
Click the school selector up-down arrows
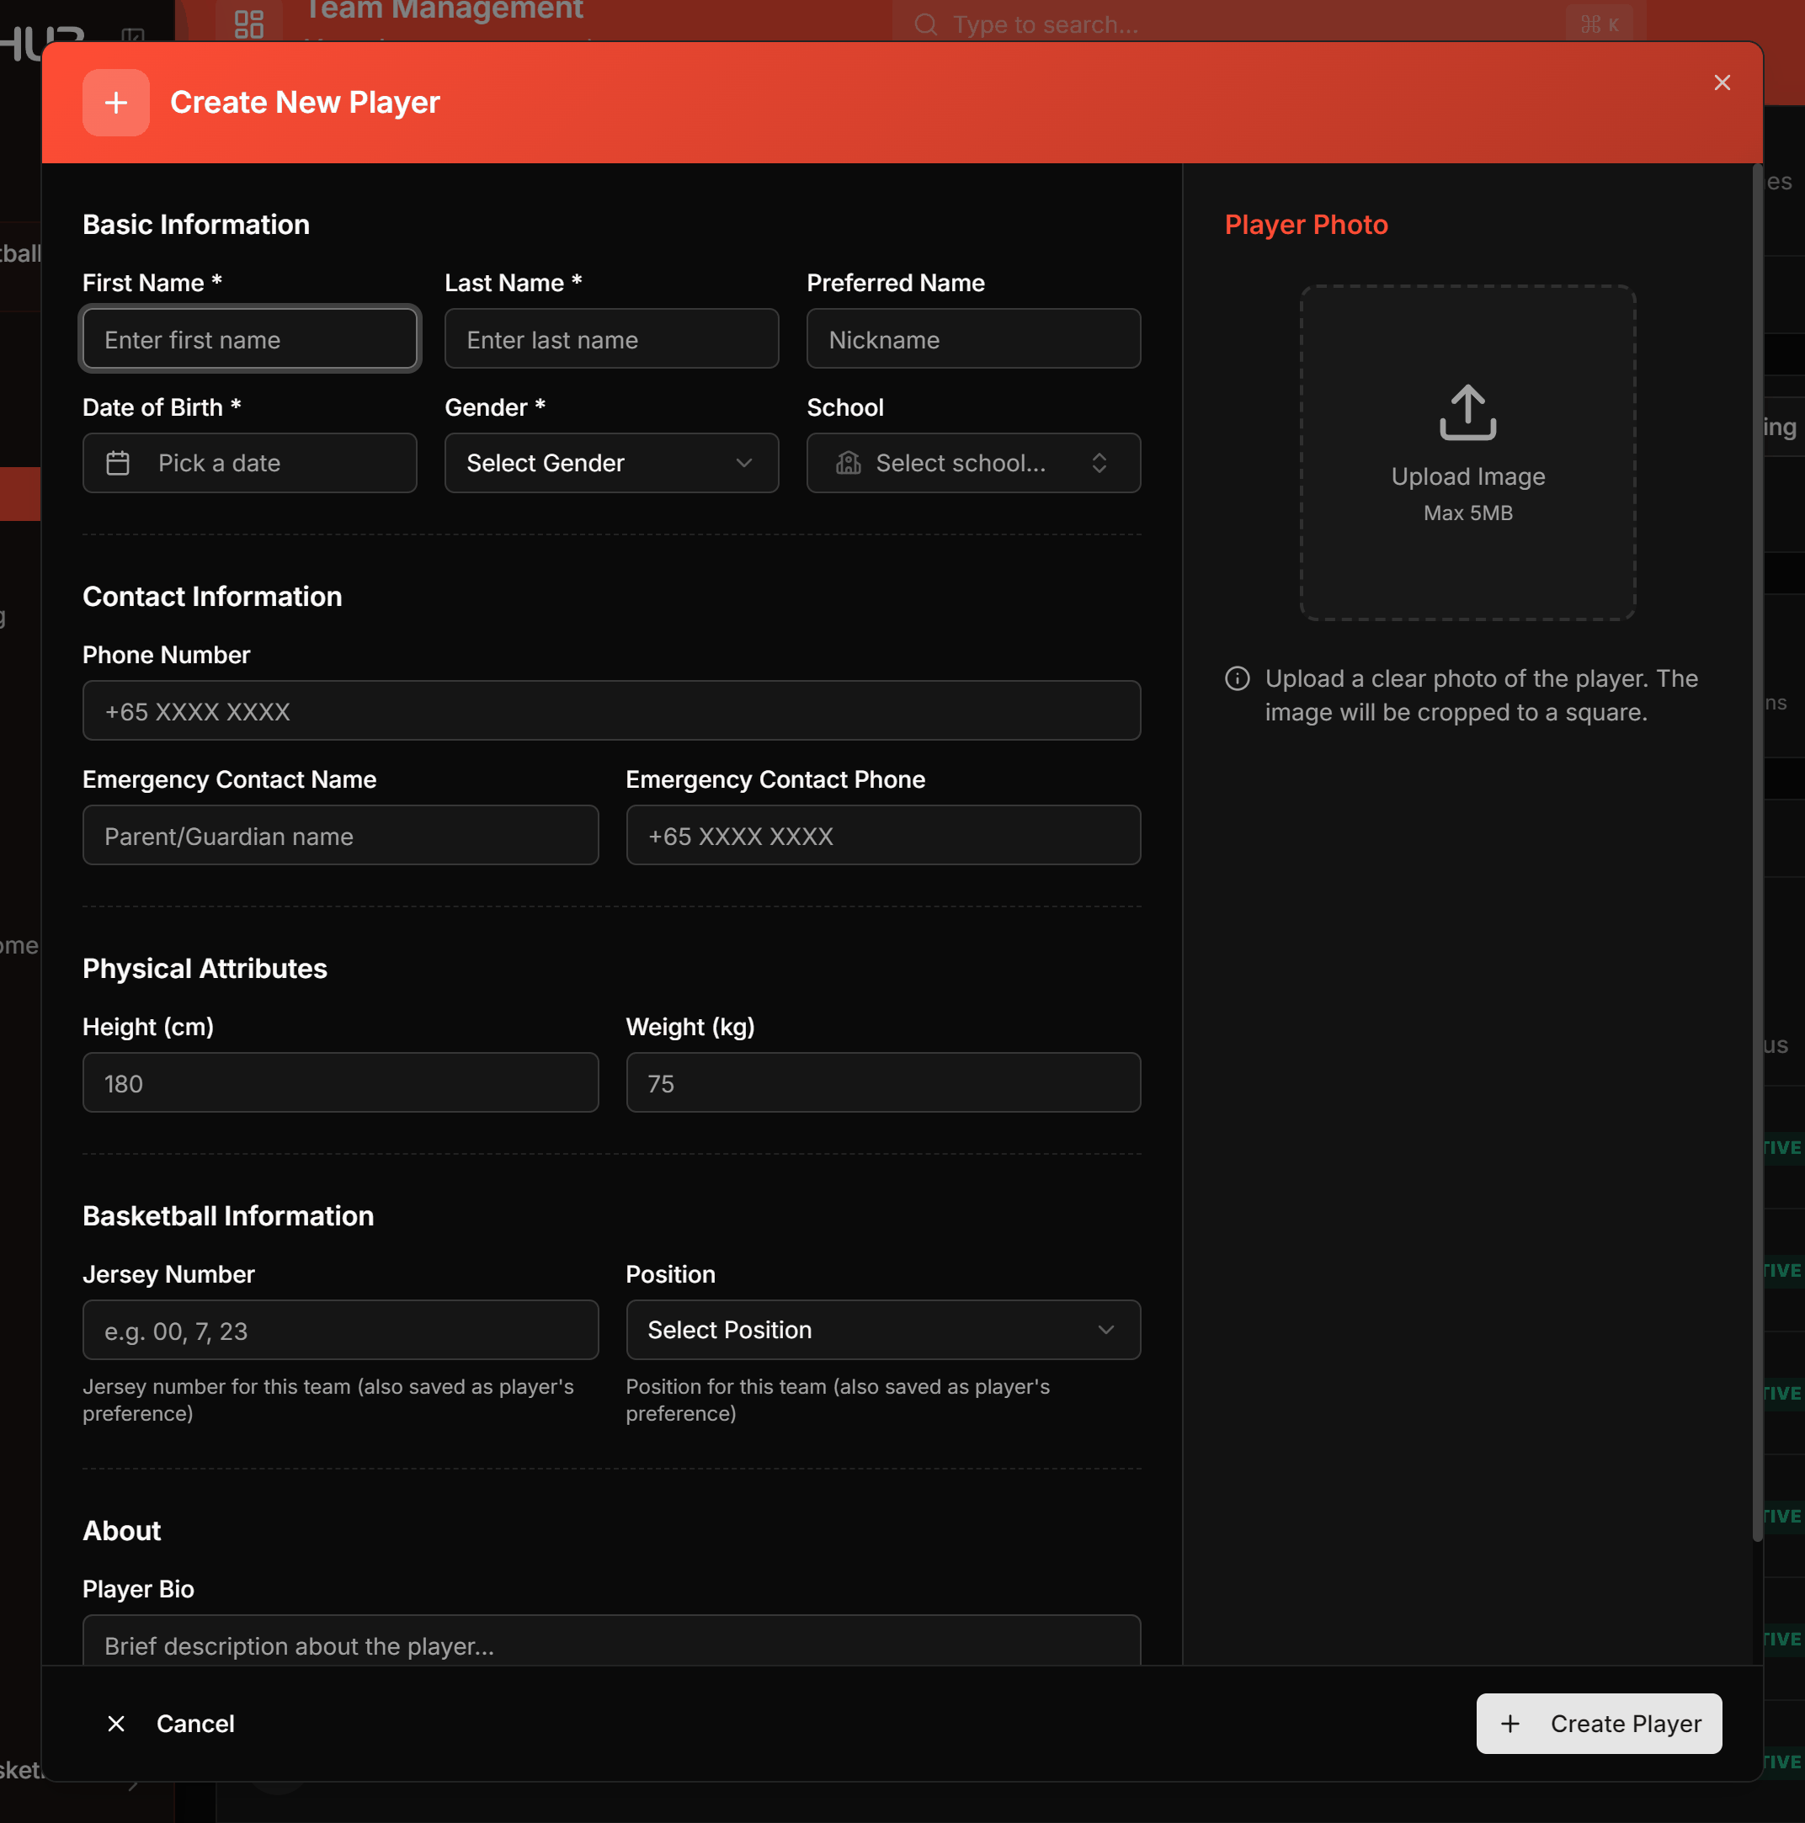(1098, 462)
